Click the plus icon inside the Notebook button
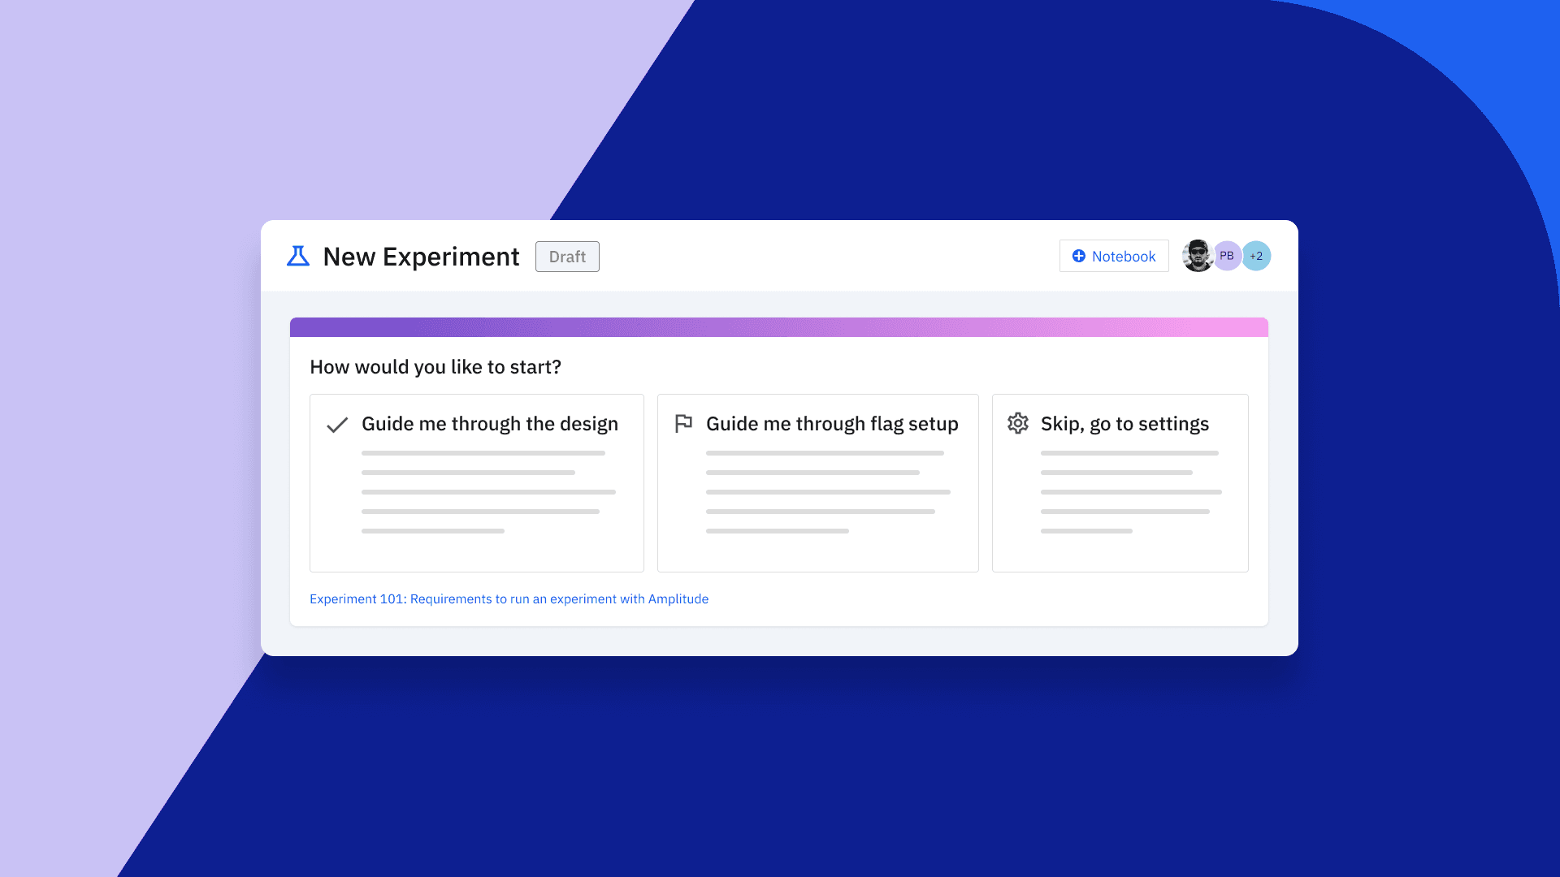The height and width of the screenshot is (877, 1560). click(x=1078, y=256)
